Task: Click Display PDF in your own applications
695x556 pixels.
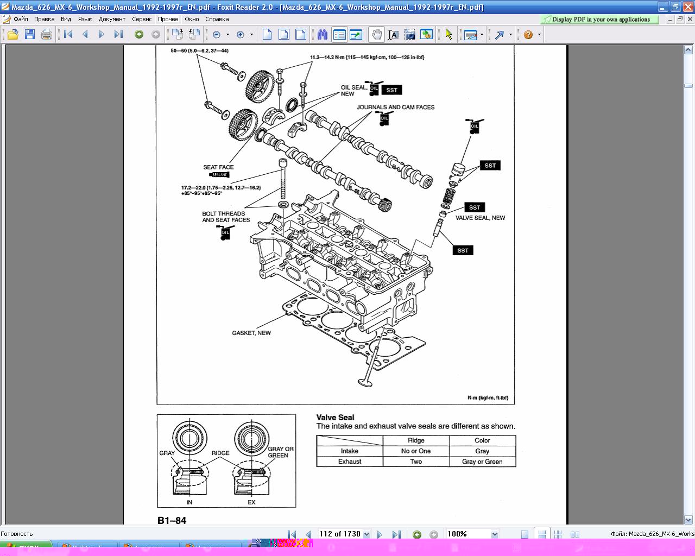Action: point(600,20)
